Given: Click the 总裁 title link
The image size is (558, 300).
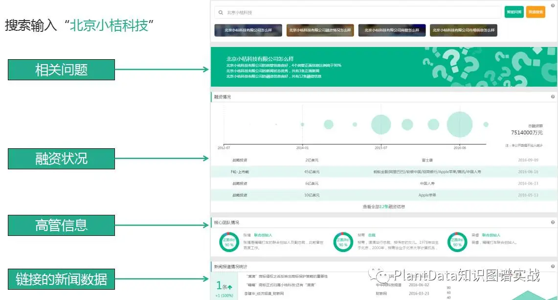Looking at the screenshot, I should pyautogui.click(x=372, y=235).
